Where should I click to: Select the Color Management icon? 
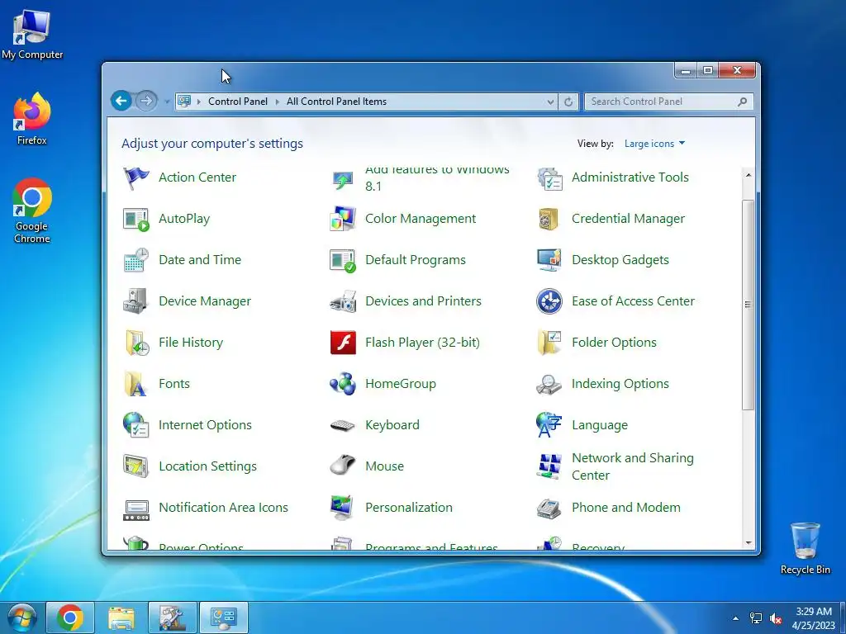point(343,219)
